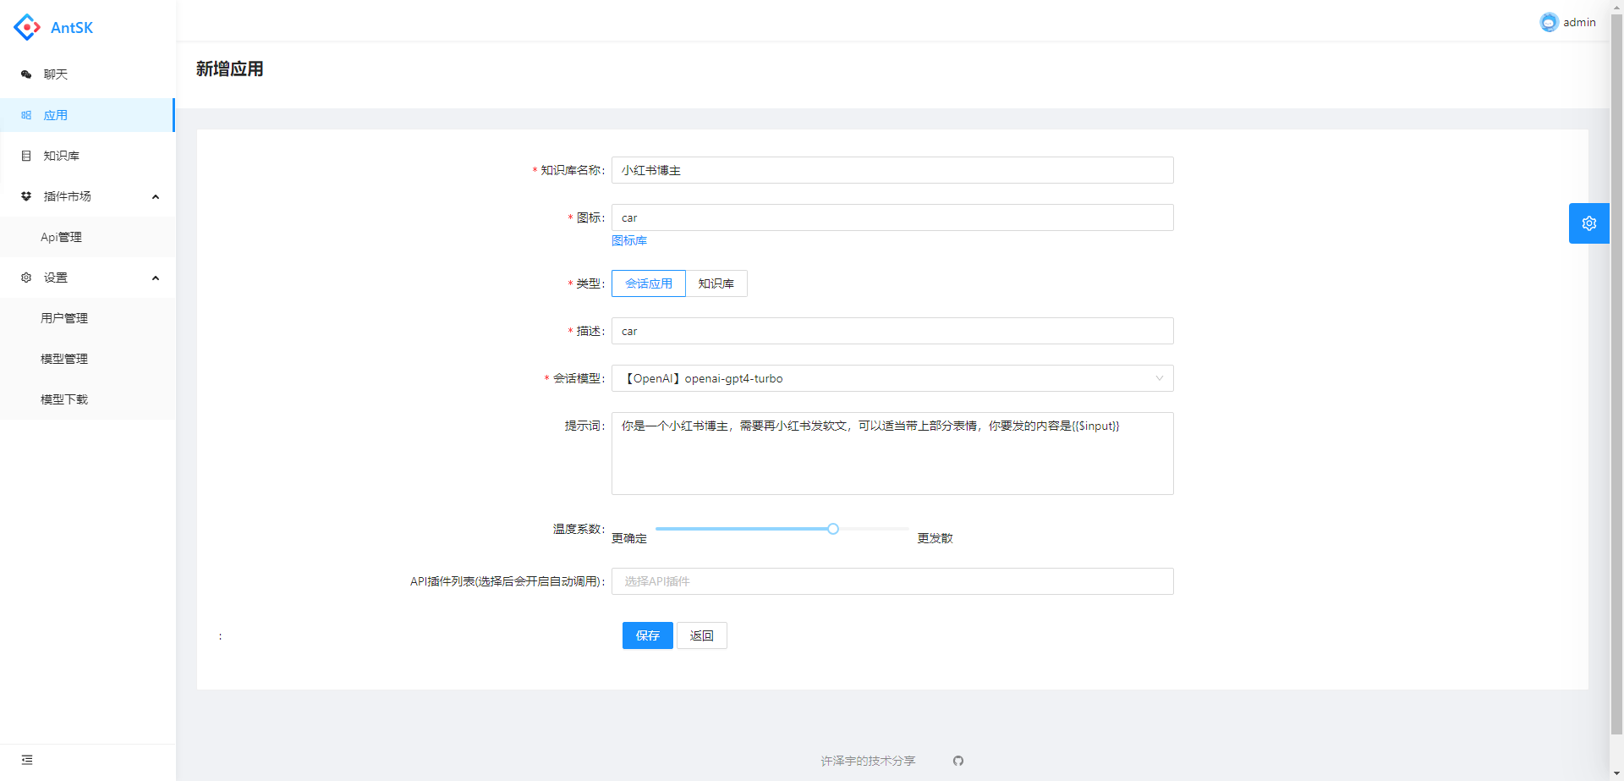Click the 温度系数 slider handle

(833, 529)
